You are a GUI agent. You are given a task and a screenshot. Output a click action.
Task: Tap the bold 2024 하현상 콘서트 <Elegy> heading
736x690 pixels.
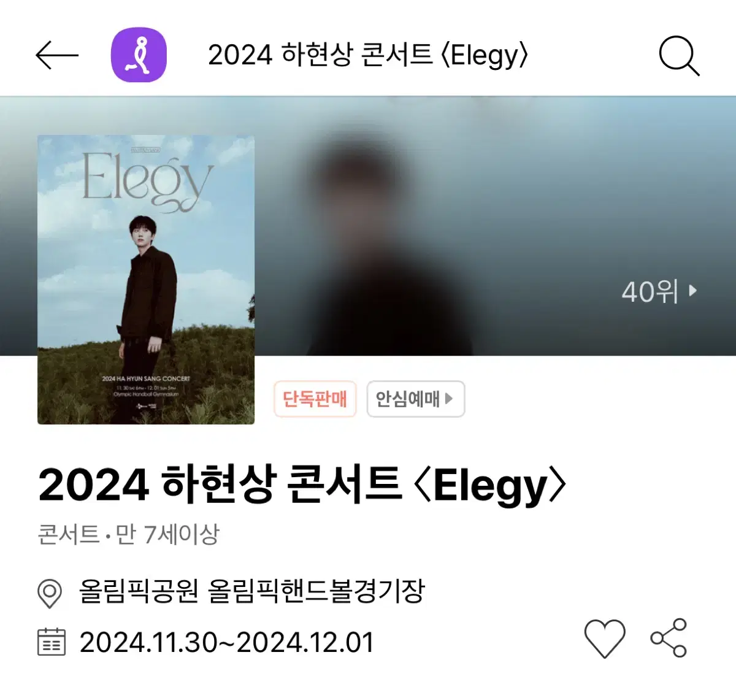click(x=302, y=485)
